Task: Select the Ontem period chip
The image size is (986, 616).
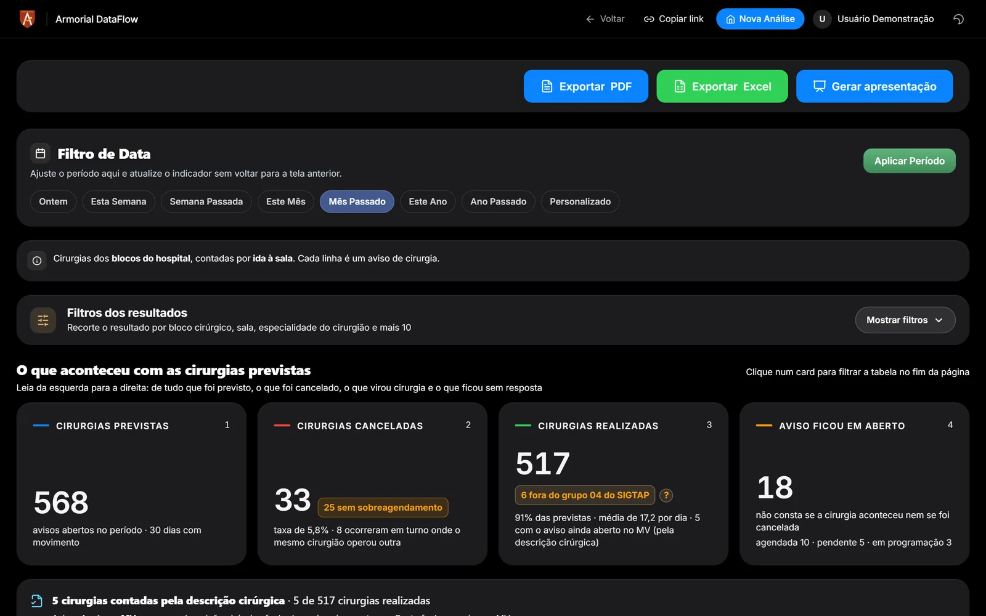Action: [53, 201]
